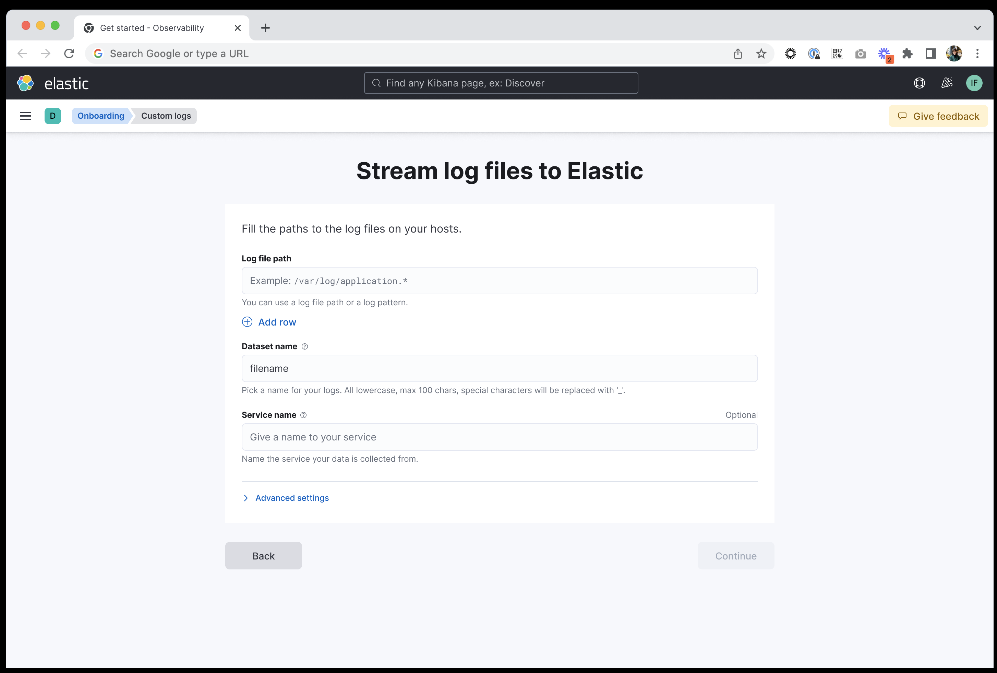The image size is (997, 673).
Task: Click the D space selector badge
Action: (x=52, y=116)
